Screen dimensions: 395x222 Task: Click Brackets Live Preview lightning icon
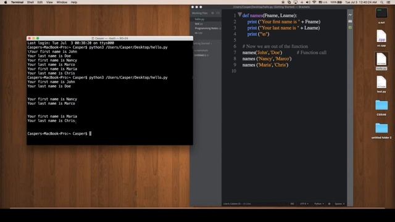tap(350, 15)
